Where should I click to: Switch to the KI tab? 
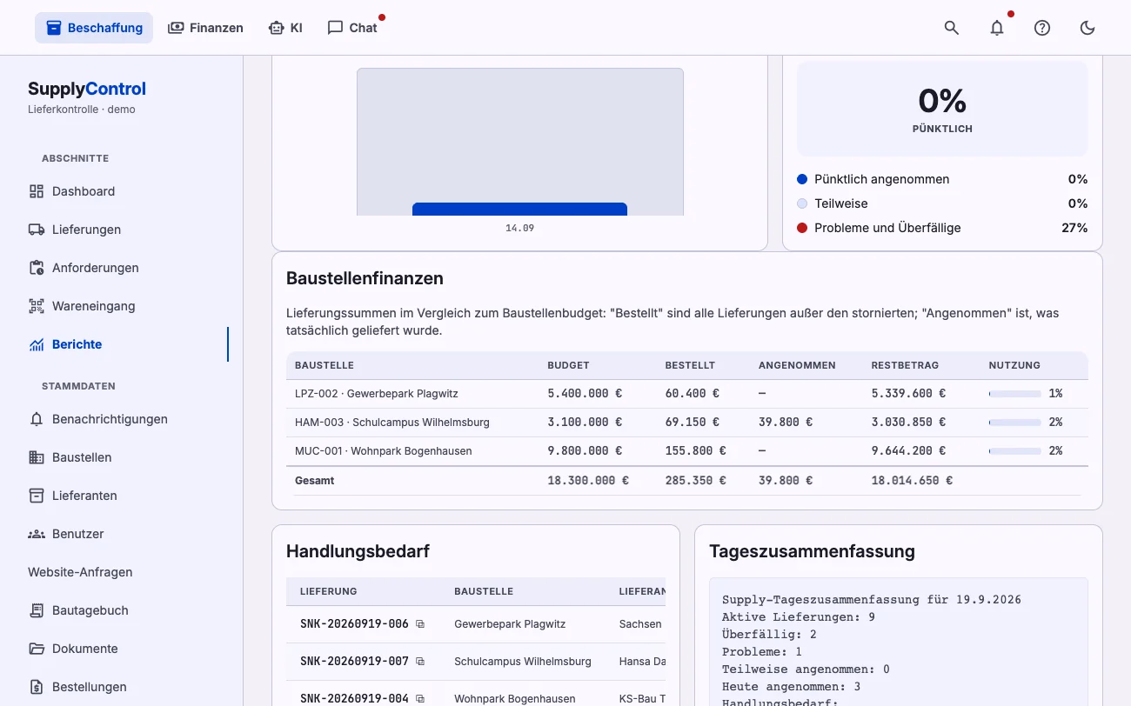pos(285,28)
